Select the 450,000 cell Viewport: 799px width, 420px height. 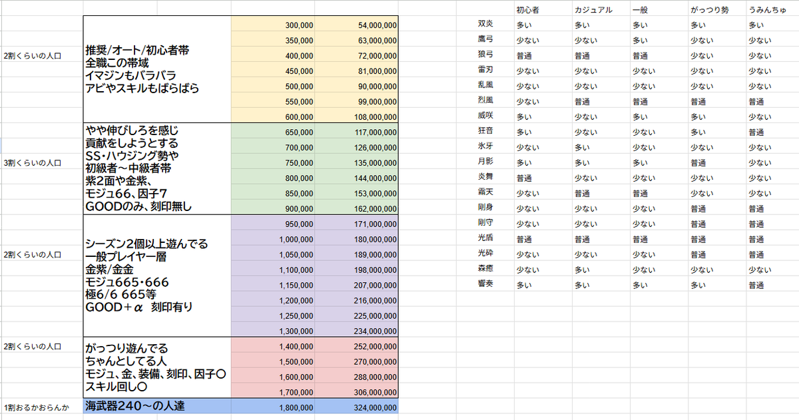[273, 71]
